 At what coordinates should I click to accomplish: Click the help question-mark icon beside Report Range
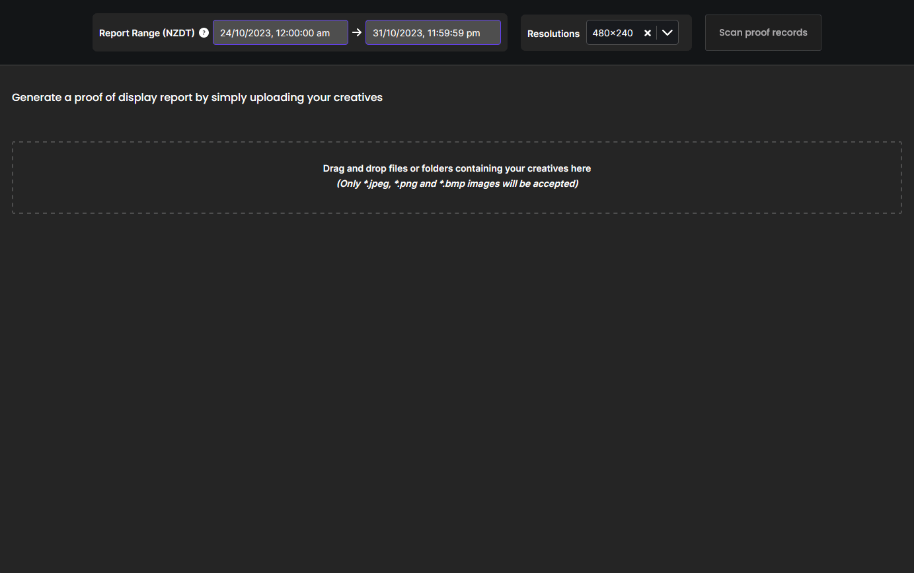[x=204, y=33]
